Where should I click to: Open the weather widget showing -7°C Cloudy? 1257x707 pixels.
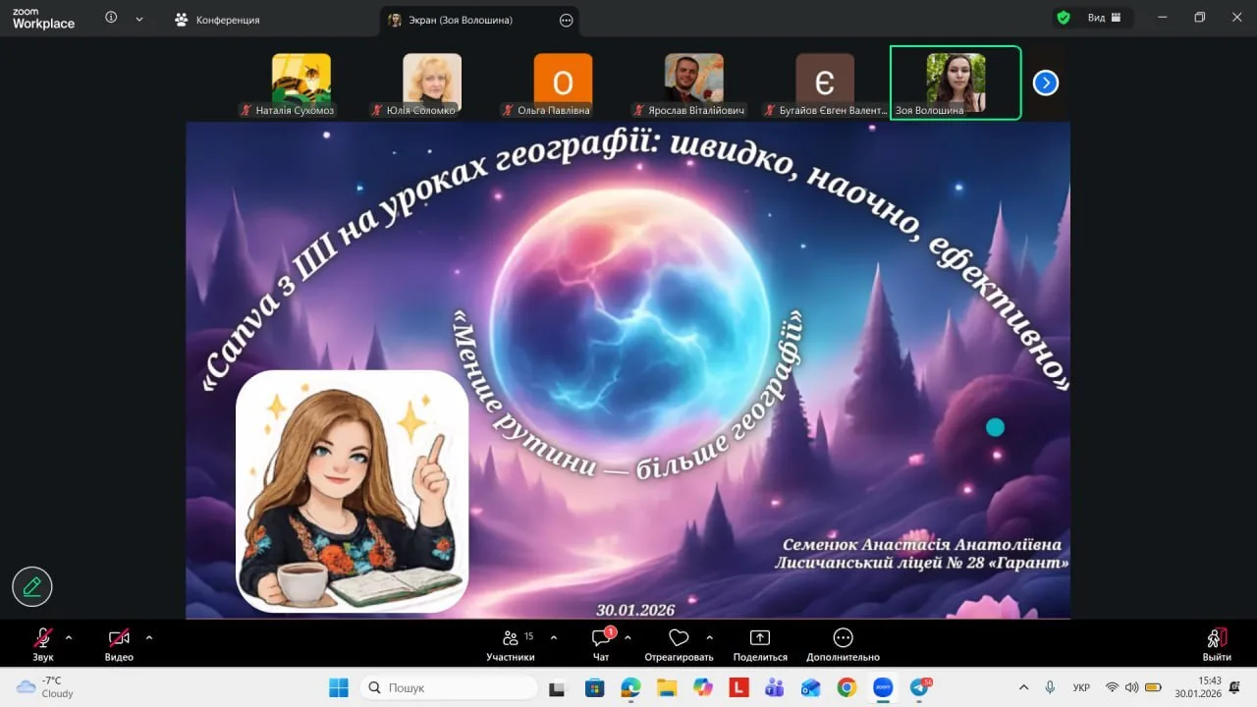[45, 686]
